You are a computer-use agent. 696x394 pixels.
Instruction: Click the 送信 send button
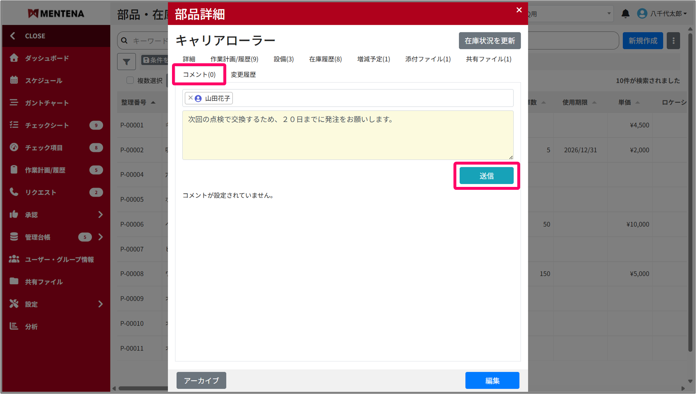(x=486, y=176)
